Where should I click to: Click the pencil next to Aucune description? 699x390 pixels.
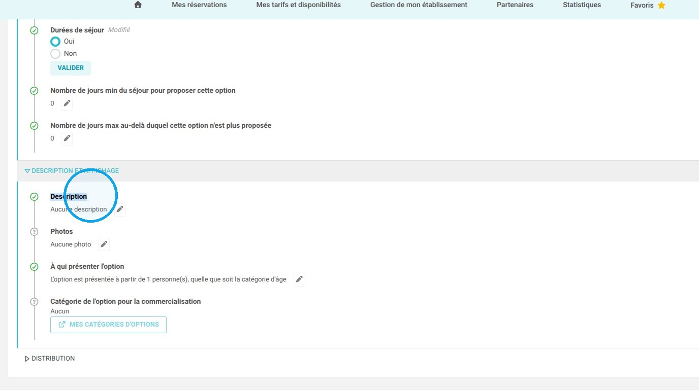pyautogui.click(x=120, y=209)
